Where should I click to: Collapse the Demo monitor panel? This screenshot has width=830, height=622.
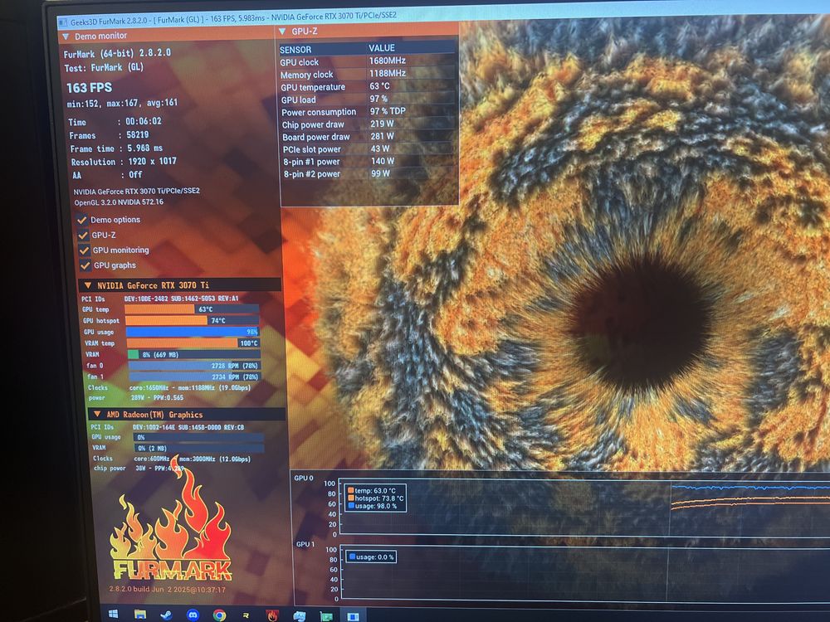pos(66,36)
